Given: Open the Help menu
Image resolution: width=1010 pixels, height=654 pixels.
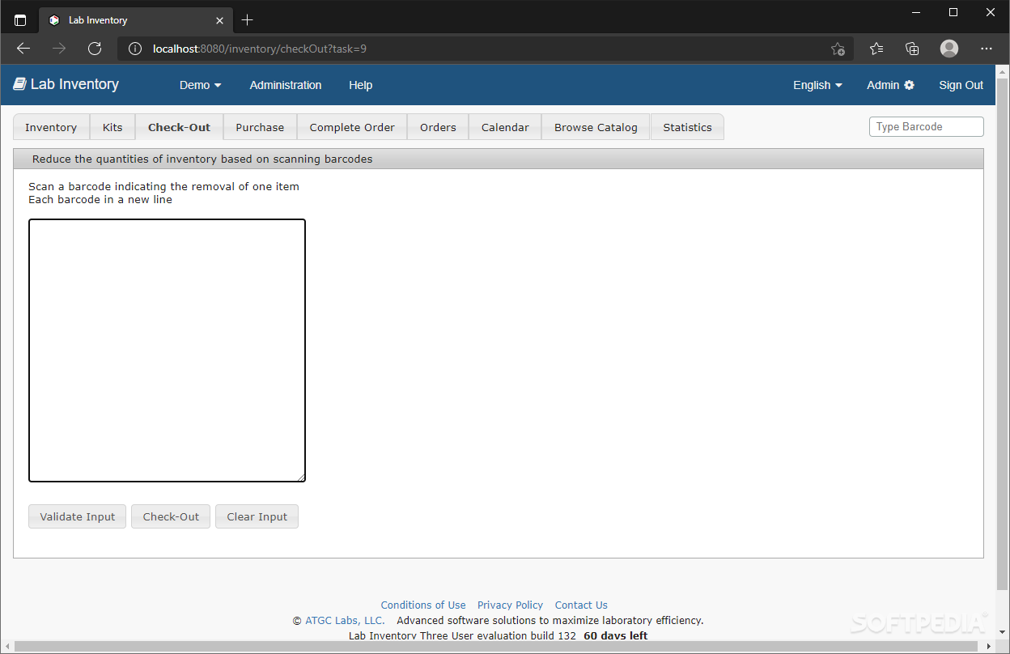Looking at the screenshot, I should [x=361, y=85].
